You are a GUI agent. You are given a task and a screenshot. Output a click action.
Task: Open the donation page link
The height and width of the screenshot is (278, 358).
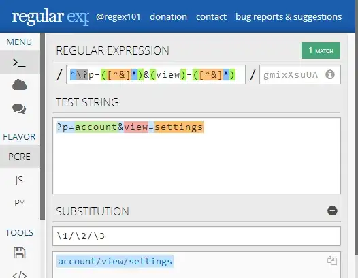click(168, 16)
